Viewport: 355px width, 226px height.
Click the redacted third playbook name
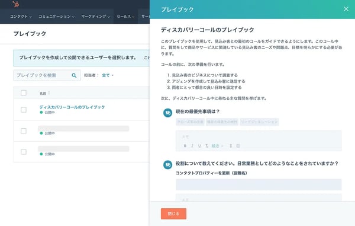(x=83, y=149)
